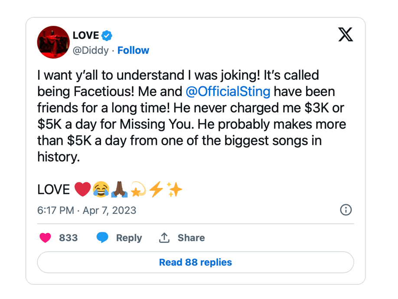Click the sparkles emoji
Image resolution: width=398 pixels, height=299 pixels.
[x=175, y=189]
